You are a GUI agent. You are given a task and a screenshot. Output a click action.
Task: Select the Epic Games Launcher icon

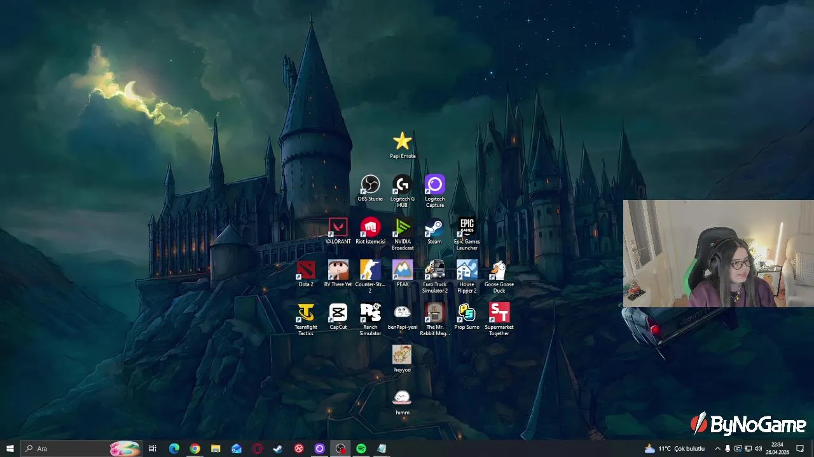[x=467, y=234]
